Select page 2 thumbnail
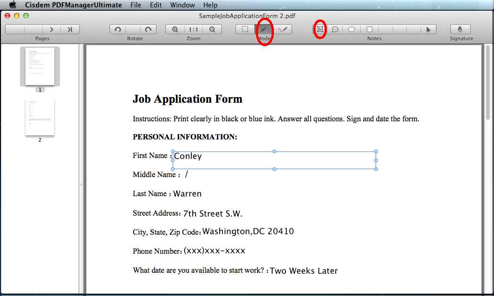 pos(40,117)
